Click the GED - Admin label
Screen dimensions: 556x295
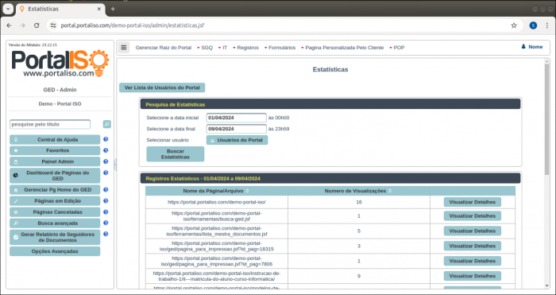point(60,90)
